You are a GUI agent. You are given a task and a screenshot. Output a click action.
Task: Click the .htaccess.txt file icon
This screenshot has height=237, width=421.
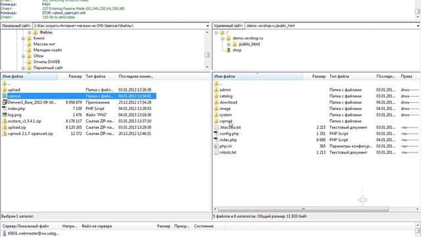(x=216, y=127)
